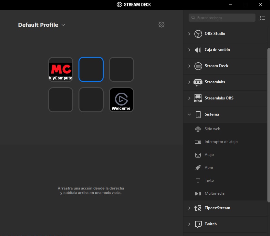Open the Stream Deck actions category
This screenshot has height=236, width=270.
pyautogui.click(x=216, y=66)
